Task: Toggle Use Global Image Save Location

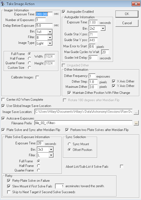Action: pyautogui.click(x=3, y=106)
